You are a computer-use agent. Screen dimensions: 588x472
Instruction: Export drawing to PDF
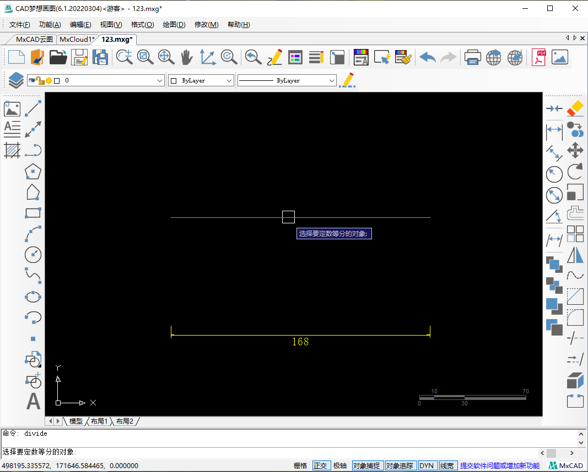pyautogui.click(x=538, y=57)
